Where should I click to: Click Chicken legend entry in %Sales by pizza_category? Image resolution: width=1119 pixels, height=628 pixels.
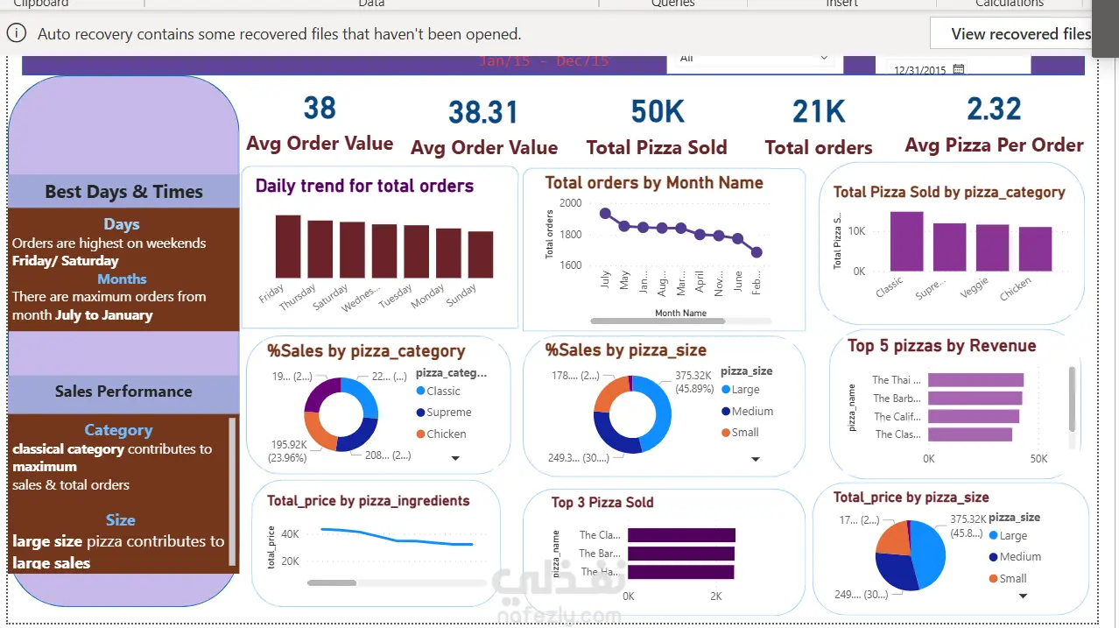tap(441, 434)
